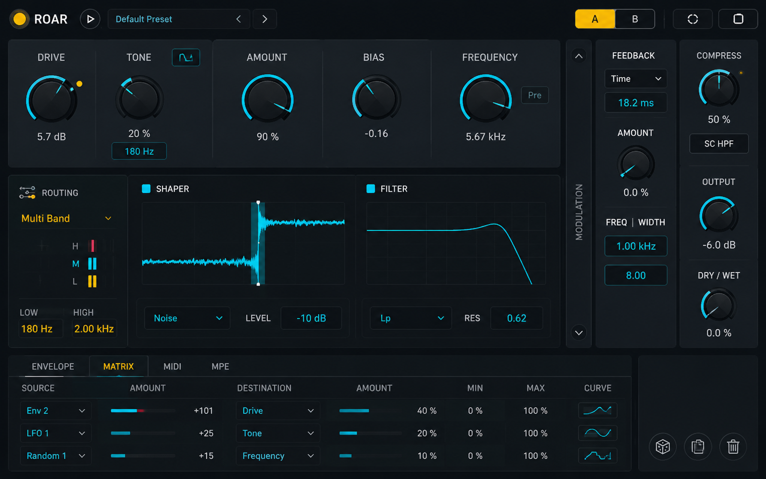This screenshot has width=766, height=479.
Task: Click the -10 dB shaper level field
Action: pos(311,318)
